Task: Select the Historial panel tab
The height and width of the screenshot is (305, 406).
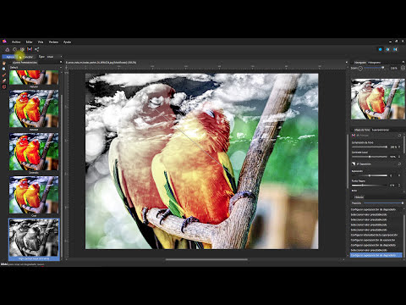Action: coord(359,197)
